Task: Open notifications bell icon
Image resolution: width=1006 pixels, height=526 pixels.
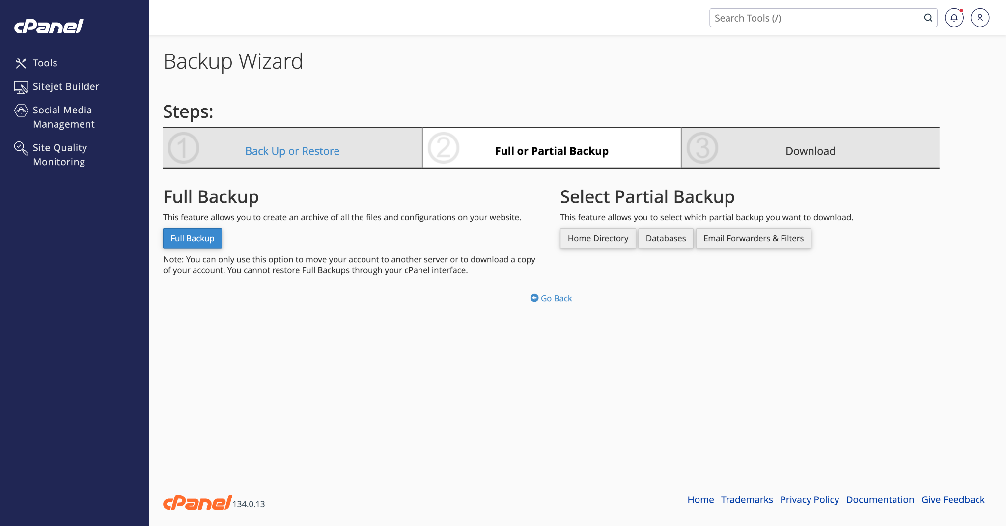Action: tap(953, 18)
